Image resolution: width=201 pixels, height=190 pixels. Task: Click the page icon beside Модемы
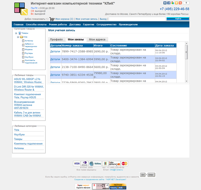click(23, 50)
